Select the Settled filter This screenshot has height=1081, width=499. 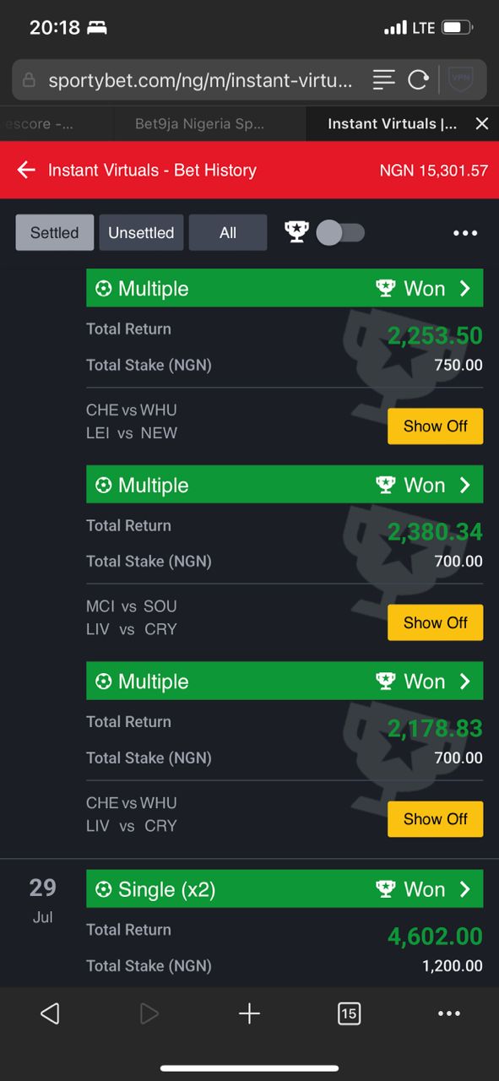pos(55,232)
